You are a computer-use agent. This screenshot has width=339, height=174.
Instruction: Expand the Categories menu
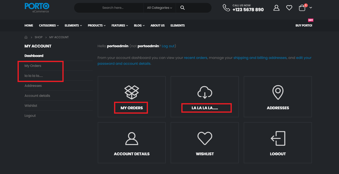point(49,25)
